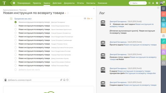Toggle the eye visibility icon beside Все
166x93 pixels.
85,18
